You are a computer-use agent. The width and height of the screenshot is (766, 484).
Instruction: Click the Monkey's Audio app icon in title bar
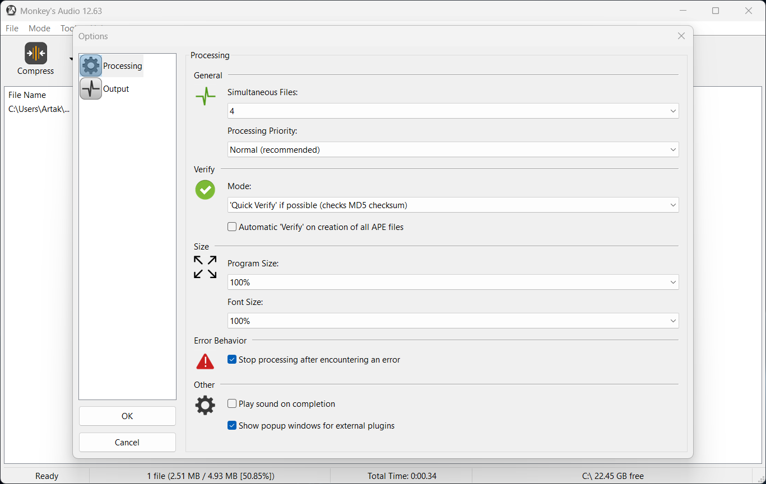point(11,11)
